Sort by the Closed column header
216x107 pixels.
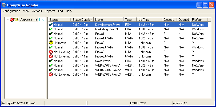pyautogui.click(x=169, y=20)
